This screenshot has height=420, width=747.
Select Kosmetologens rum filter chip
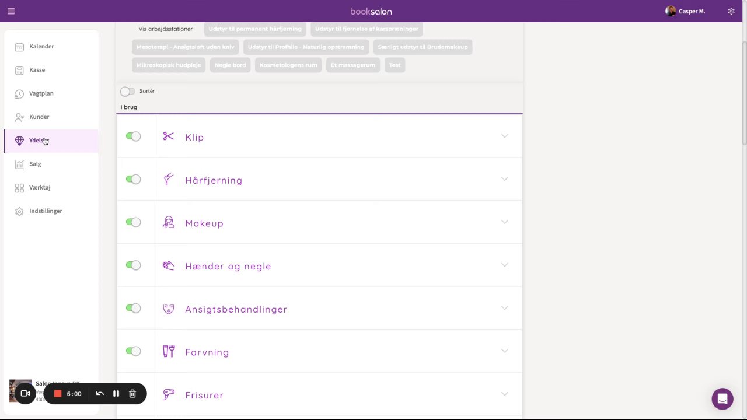tap(288, 65)
